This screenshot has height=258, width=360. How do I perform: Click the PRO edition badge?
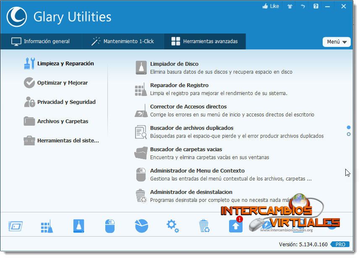340,245
